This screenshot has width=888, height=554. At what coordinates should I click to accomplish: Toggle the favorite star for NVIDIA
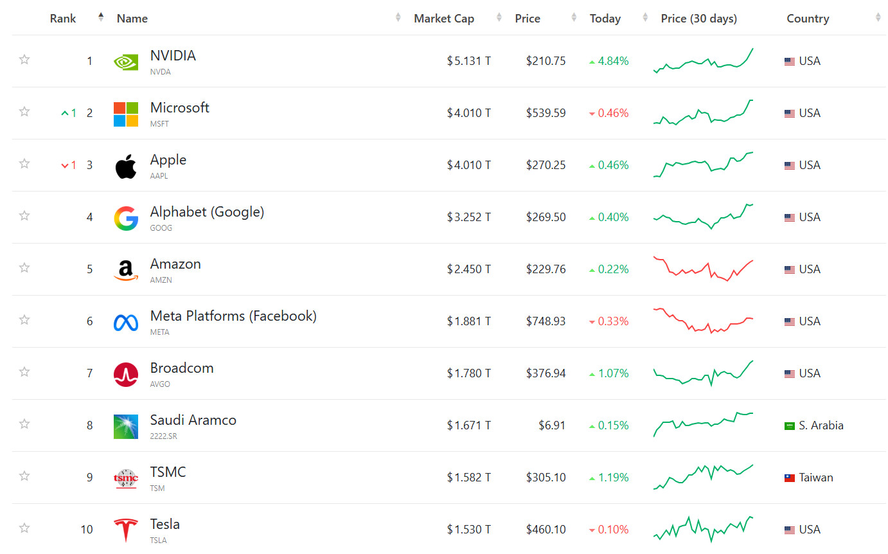24,60
